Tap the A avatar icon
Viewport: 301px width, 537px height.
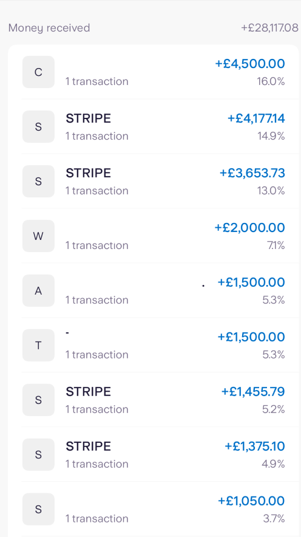pyautogui.click(x=38, y=290)
